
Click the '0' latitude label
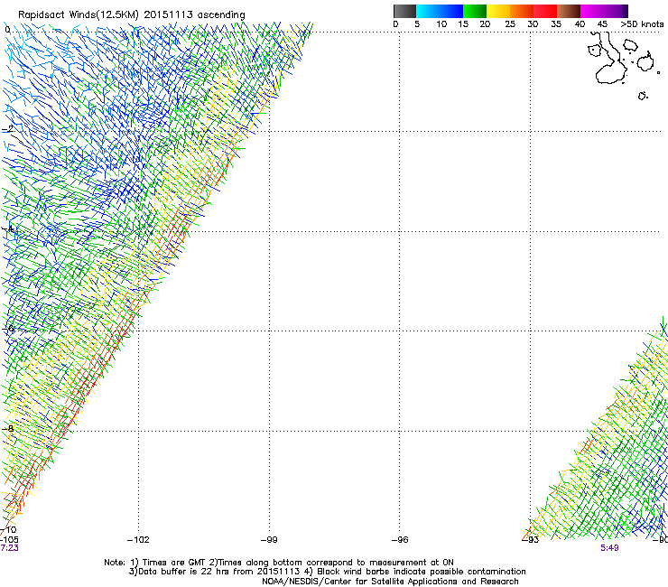point(7,30)
